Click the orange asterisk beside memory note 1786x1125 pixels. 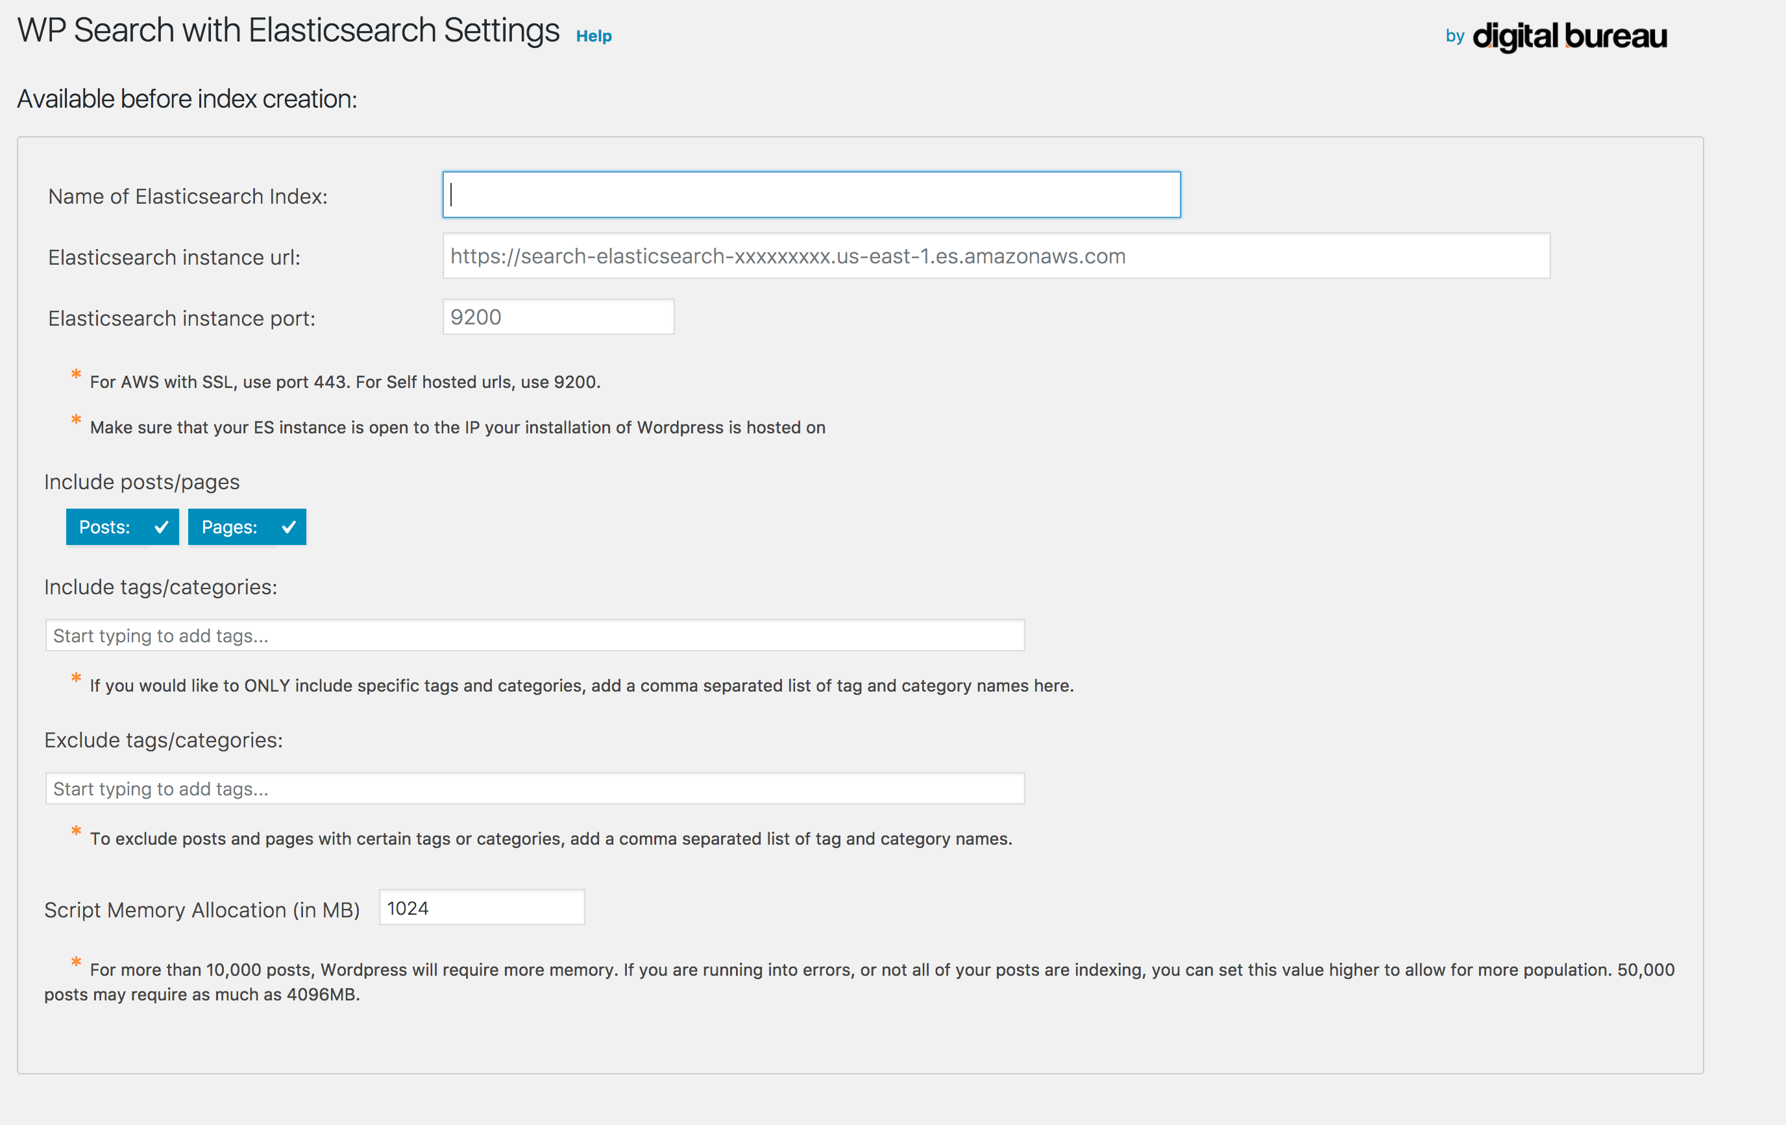pyautogui.click(x=76, y=963)
